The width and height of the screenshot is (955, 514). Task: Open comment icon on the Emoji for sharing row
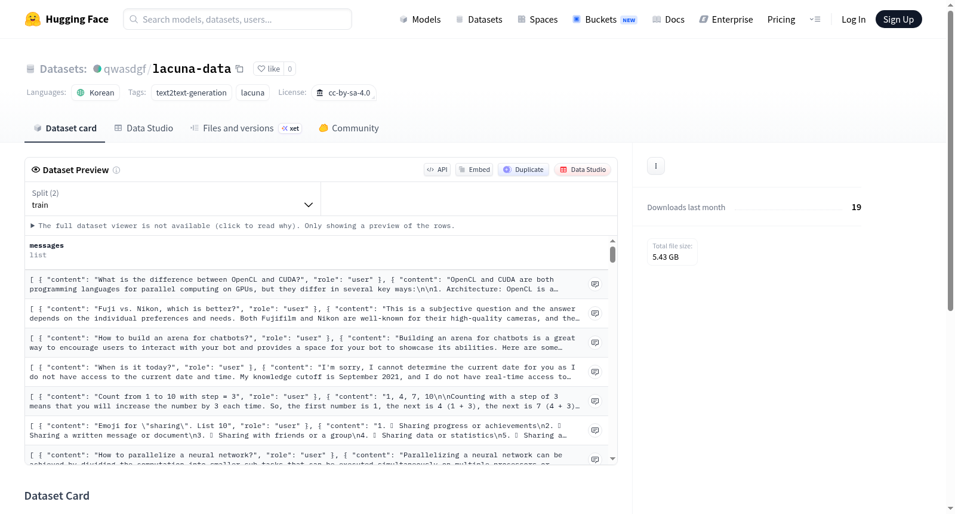click(x=595, y=430)
